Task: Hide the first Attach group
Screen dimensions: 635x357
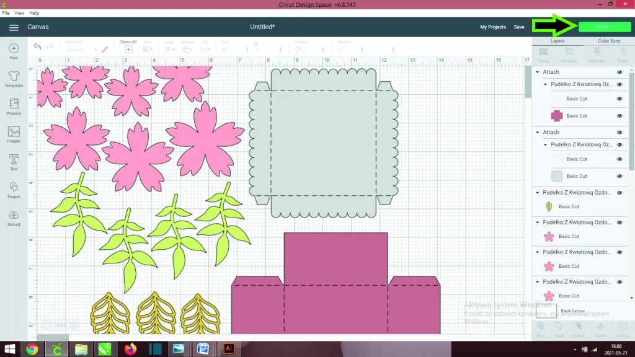Action: [x=619, y=72]
